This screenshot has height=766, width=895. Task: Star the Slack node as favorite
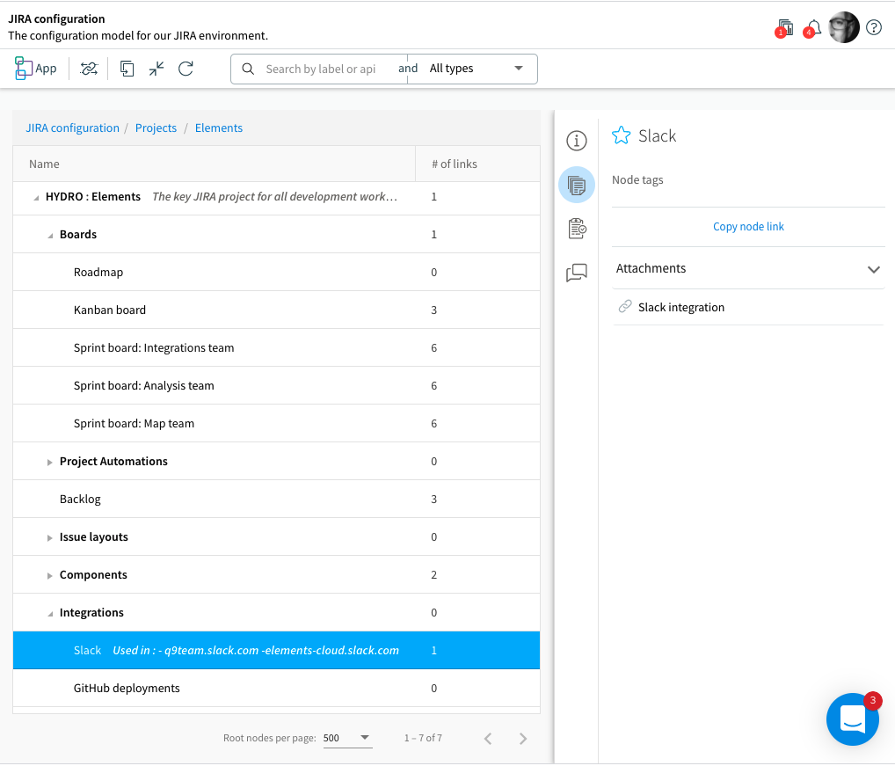622,135
